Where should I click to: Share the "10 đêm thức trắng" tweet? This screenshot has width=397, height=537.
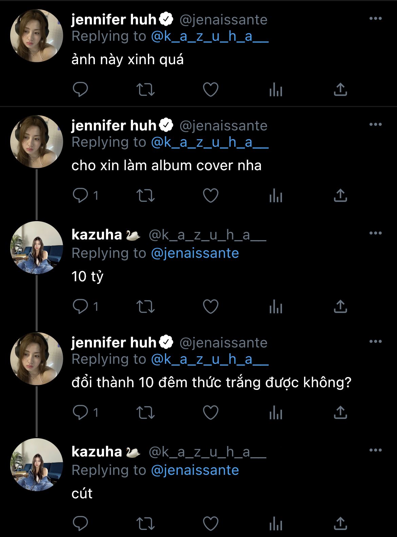pyautogui.click(x=340, y=413)
